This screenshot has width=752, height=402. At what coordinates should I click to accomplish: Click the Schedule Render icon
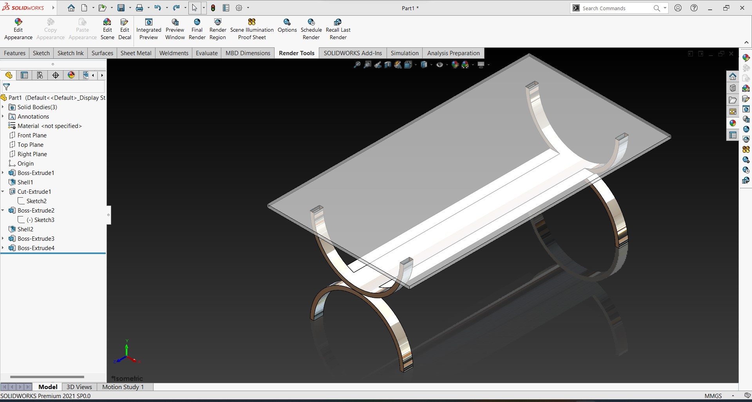pyautogui.click(x=311, y=29)
